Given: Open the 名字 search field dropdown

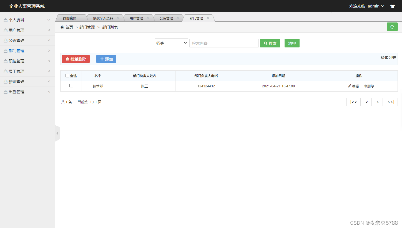Looking at the screenshot, I should click(x=172, y=43).
